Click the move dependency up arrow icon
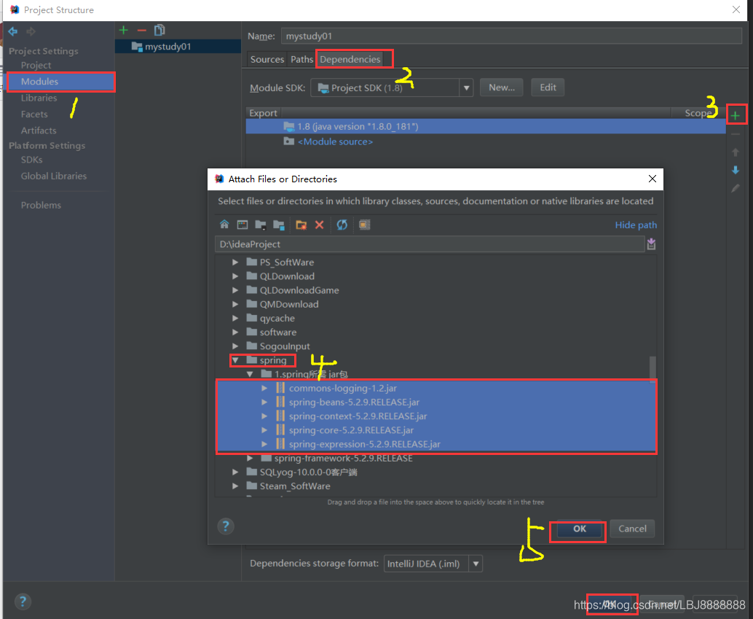 pyautogui.click(x=736, y=152)
